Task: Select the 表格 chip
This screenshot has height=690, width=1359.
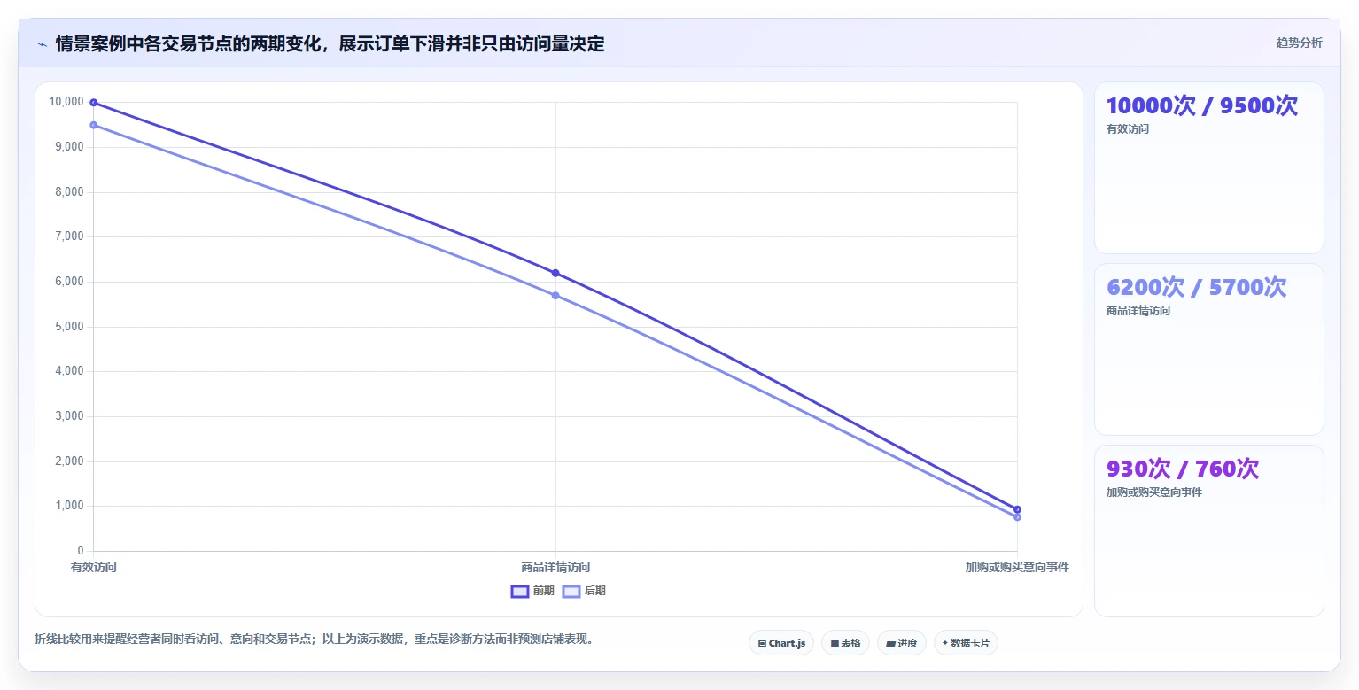Action: tap(845, 643)
